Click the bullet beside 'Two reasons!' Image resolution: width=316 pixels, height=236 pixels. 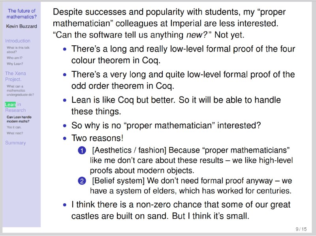coord(65,138)
